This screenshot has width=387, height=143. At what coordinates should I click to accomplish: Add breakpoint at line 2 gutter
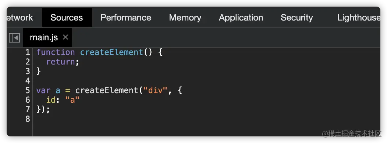coord(28,62)
